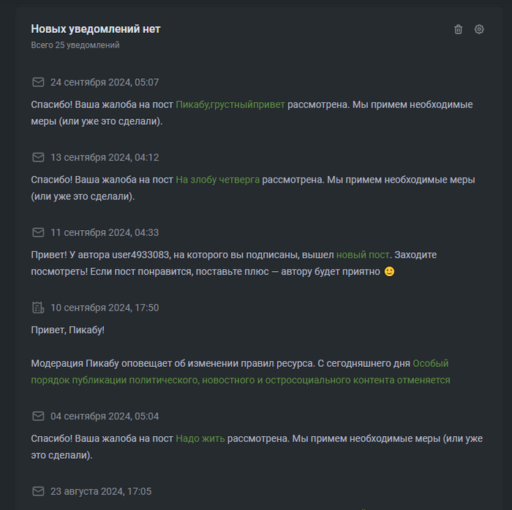Open the post link «Пикабу,грустныйпривет»

point(230,104)
